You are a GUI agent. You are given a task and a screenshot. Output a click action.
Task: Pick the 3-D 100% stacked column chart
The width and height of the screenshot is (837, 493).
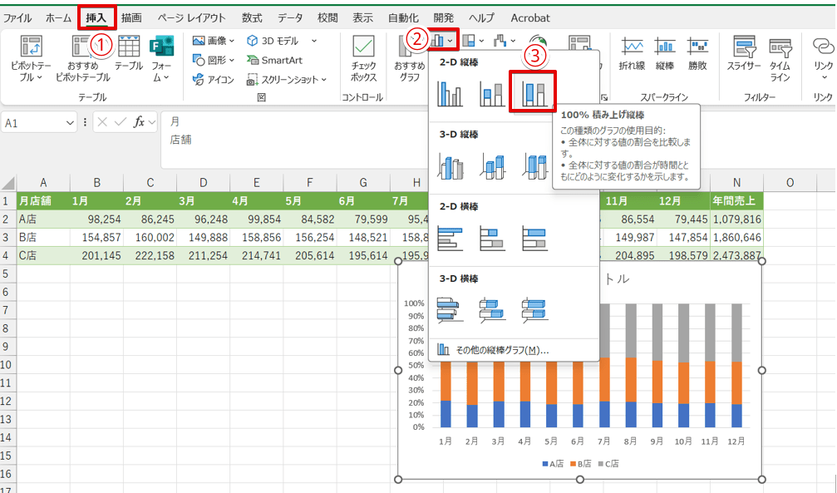tap(534, 165)
